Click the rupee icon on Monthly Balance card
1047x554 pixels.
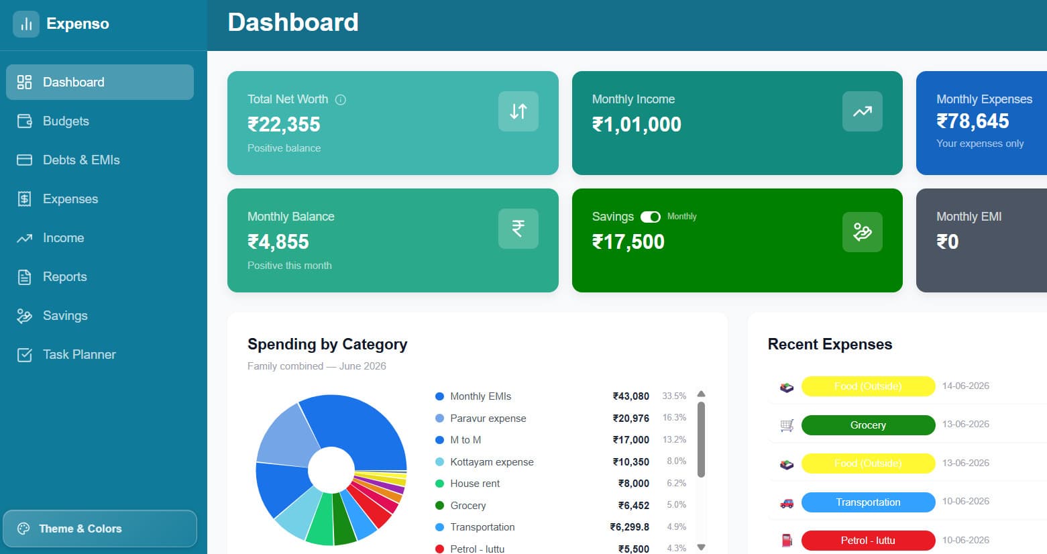[x=518, y=229]
